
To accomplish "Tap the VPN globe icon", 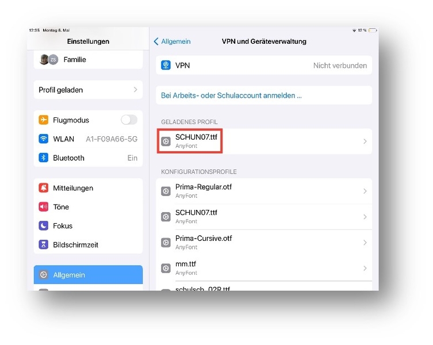I will [x=166, y=66].
